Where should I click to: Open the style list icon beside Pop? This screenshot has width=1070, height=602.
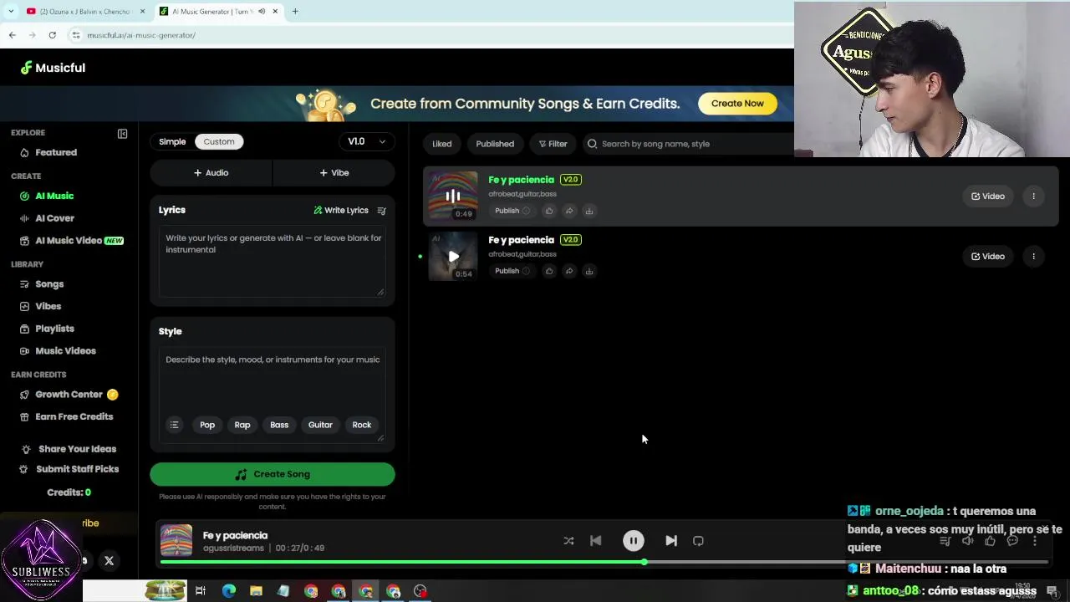[174, 425]
